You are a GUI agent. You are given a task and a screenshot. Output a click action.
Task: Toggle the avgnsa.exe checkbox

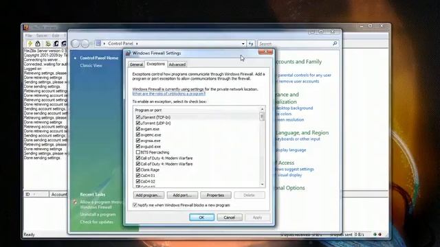point(137,141)
